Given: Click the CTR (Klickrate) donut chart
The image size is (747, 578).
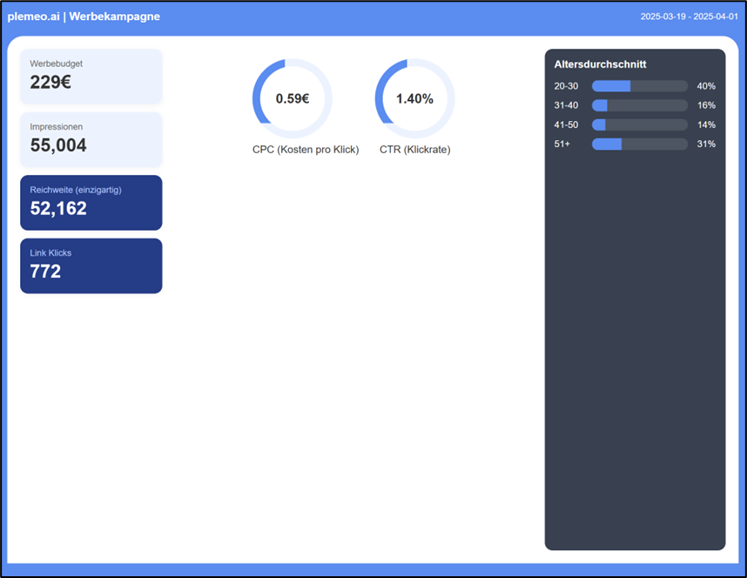Looking at the screenshot, I should coord(414,98).
